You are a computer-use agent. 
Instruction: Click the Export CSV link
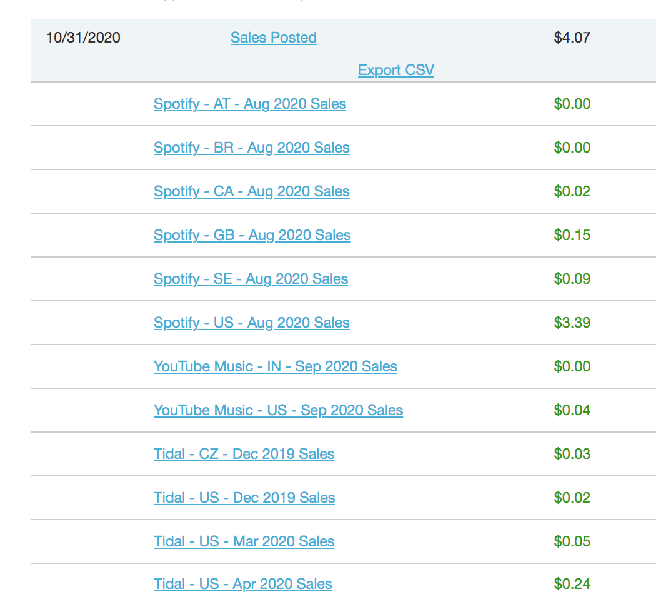point(395,69)
